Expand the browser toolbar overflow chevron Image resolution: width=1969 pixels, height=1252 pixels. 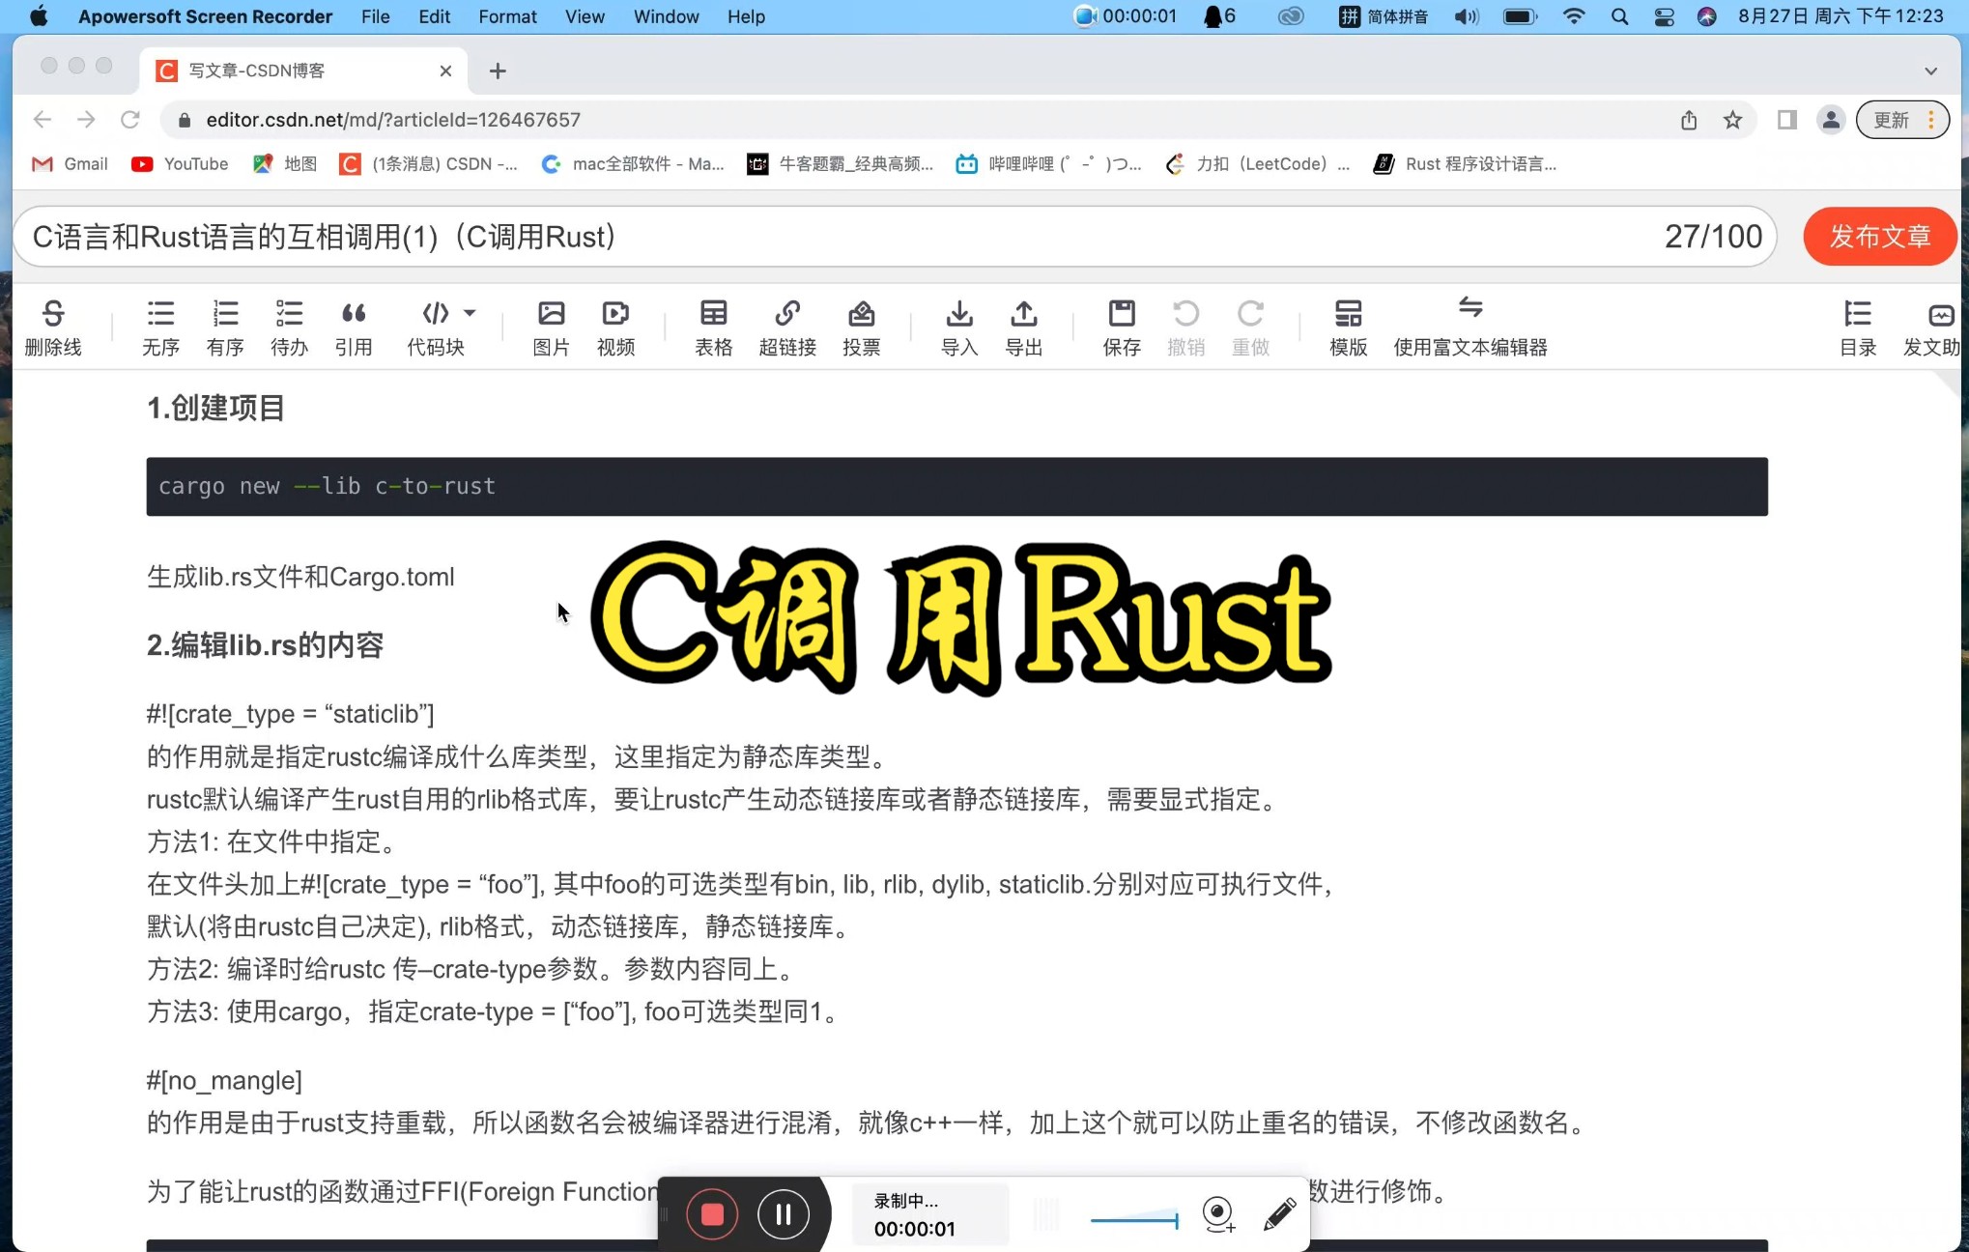click(1931, 71)
